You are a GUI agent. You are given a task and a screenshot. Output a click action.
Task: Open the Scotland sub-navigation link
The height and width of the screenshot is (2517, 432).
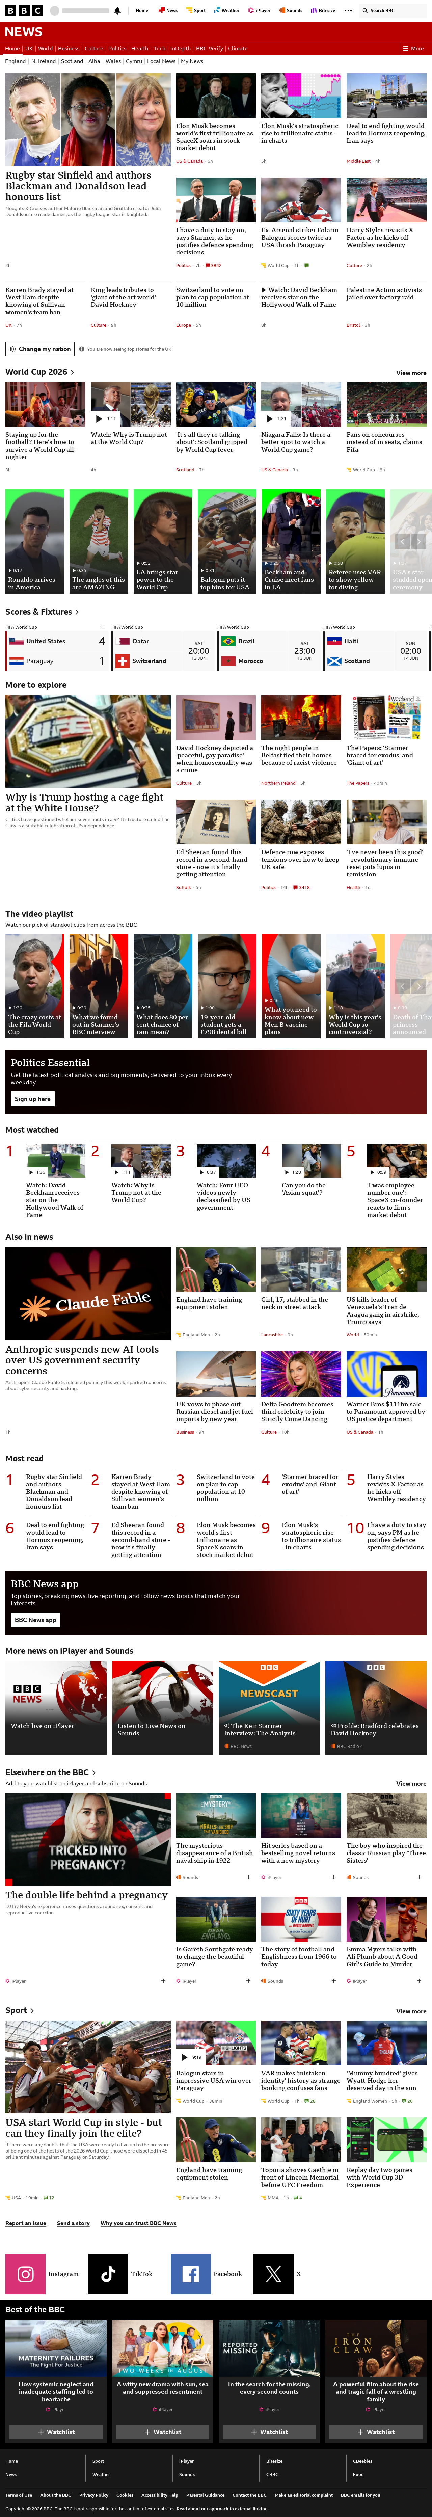click(x=72, y=61)
